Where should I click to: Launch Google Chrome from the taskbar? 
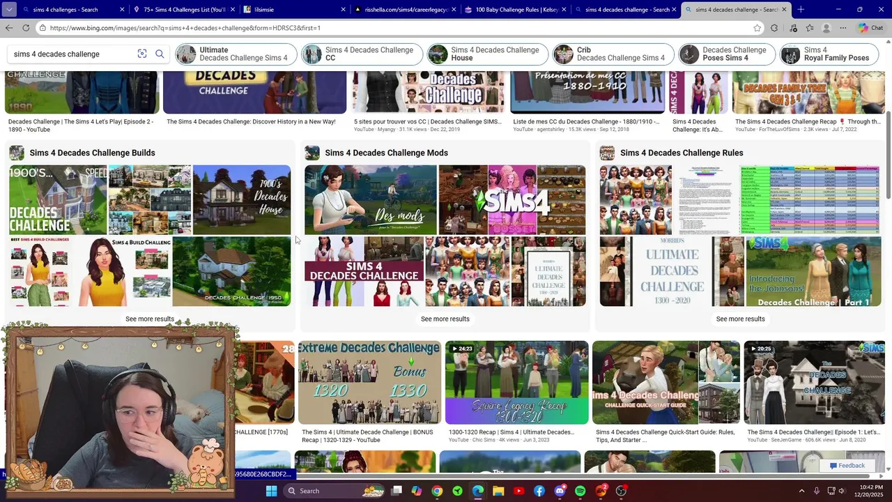tap(437, 491)
